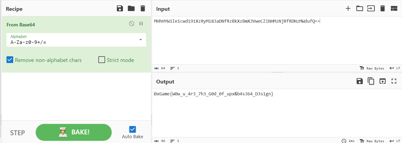The width and height of the screenshot is (402, 143).
Task: Enable Strict mode checkbox
Action: (102, 60)
